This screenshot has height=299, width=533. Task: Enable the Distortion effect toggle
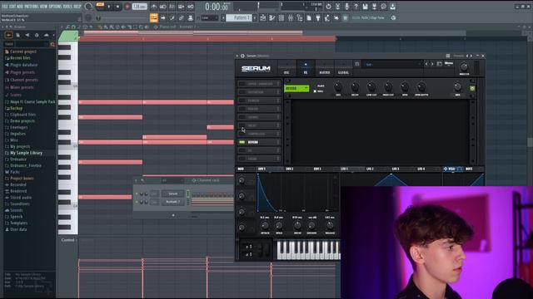click(242, 92)
